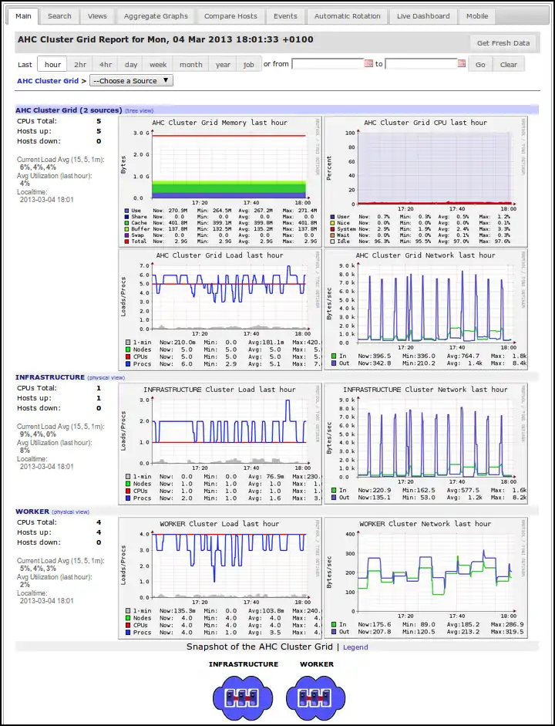Open the calendar picker for the from date
Image resolution: width=555 pixels, height=726 pixels.
pos(368,64)
